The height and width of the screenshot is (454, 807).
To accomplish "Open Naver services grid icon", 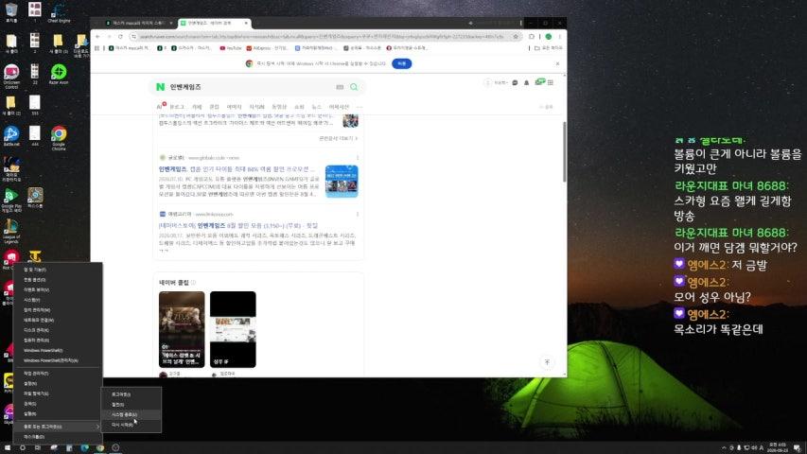I will [x=551, y=82].
